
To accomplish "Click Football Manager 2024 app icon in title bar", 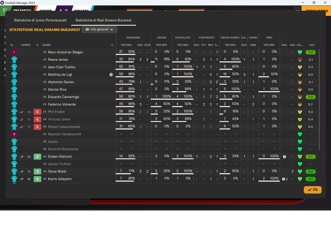I will [x=2, y=3].
